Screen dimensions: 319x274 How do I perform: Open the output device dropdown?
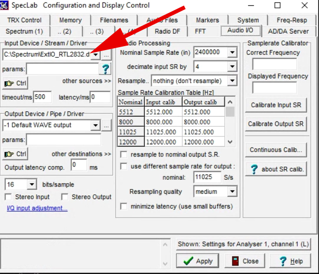pyautogui.click(x=96, y=125)
